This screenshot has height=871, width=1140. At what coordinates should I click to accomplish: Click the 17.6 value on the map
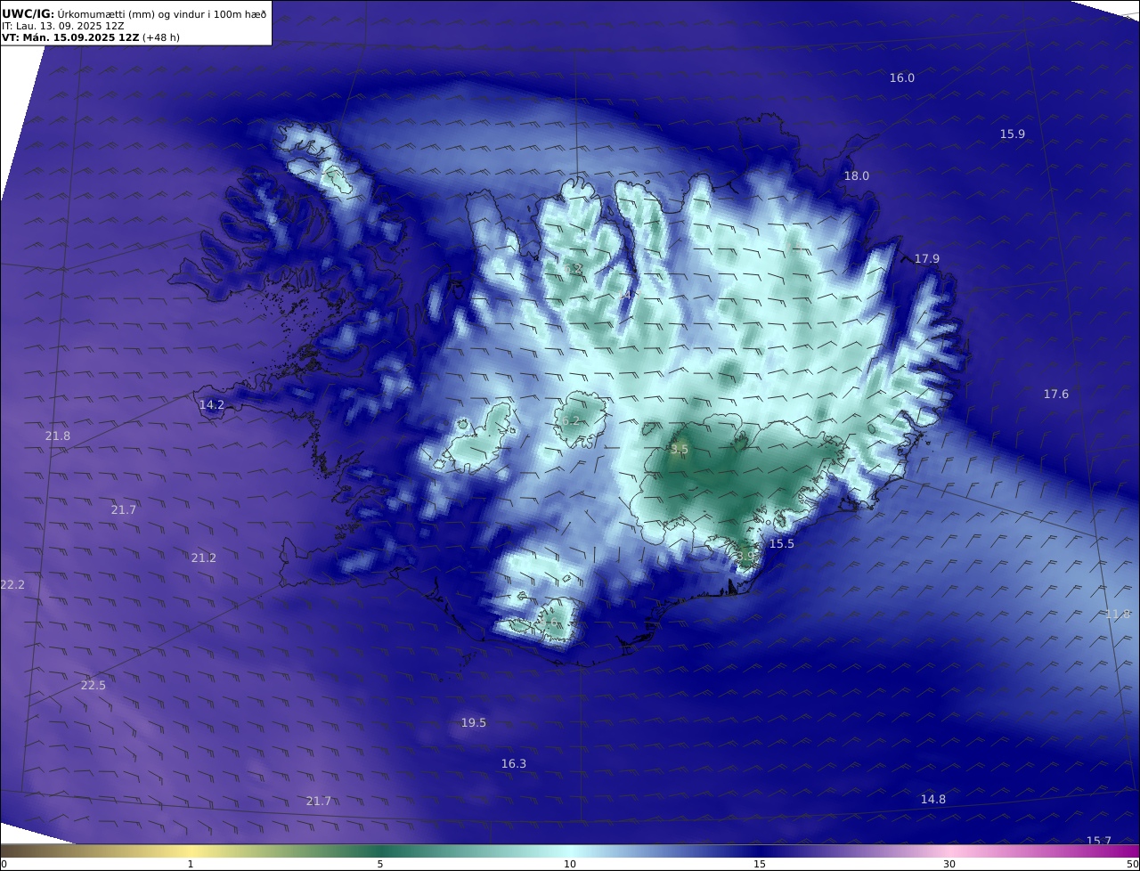[1056, 395]
